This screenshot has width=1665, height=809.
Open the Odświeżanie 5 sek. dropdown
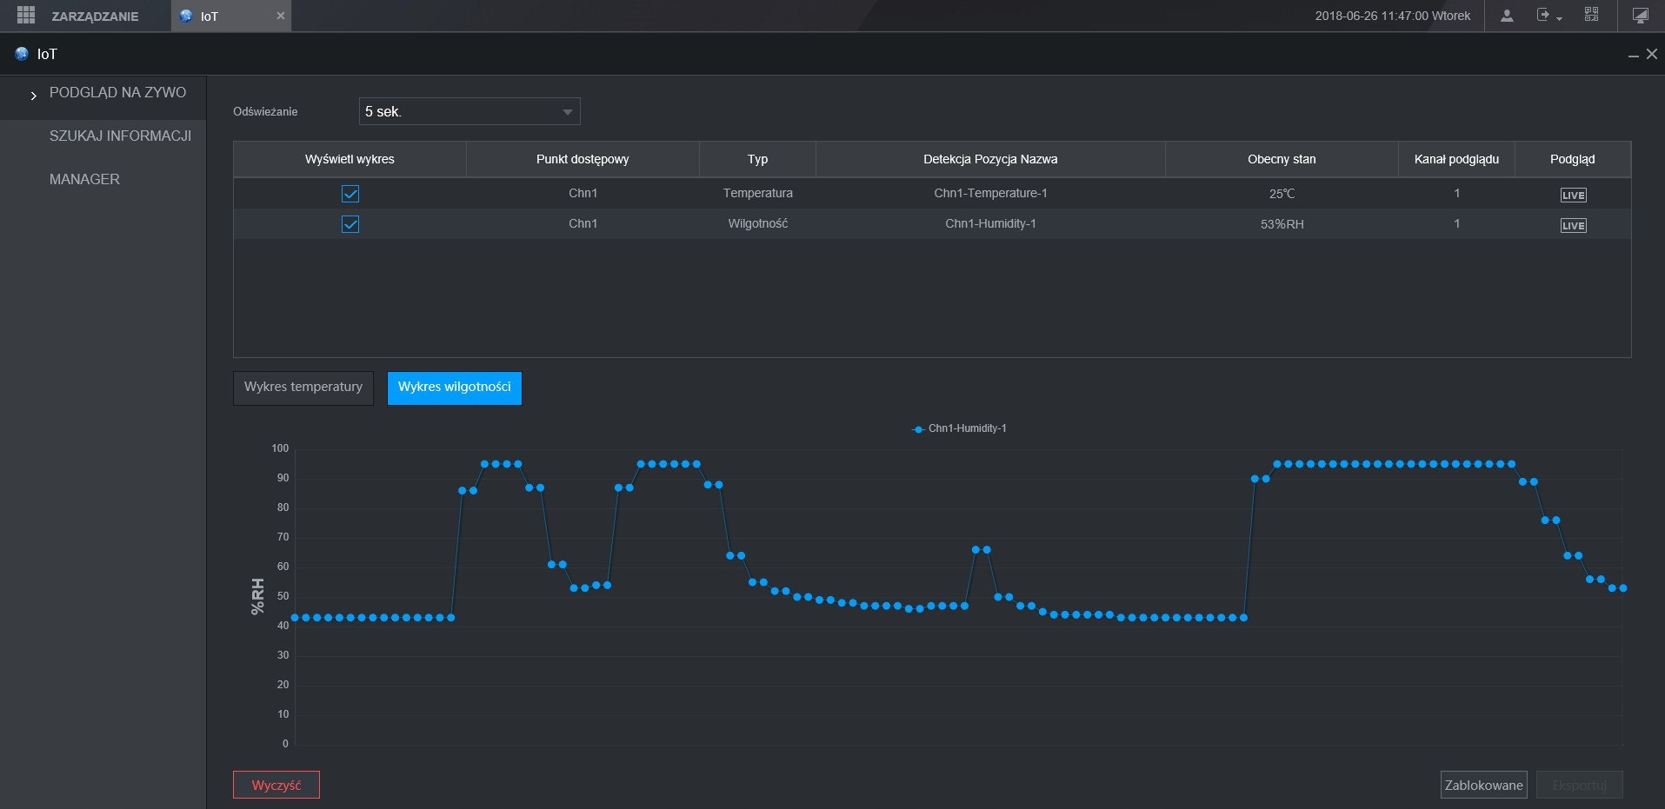(x=470, y=111)
